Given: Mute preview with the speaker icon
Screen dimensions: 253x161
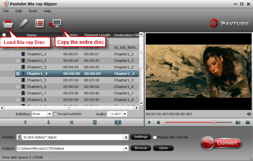Looking at the screenshot, I should point(249,114).
